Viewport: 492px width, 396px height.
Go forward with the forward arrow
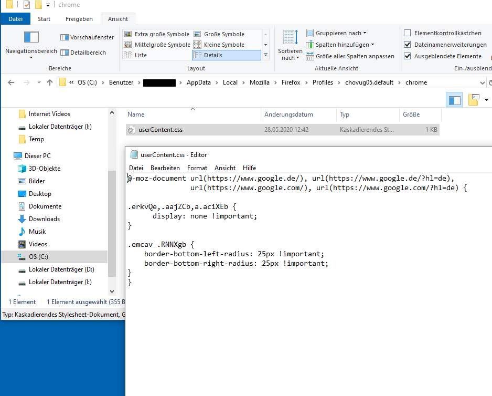[x=27, y=82]
